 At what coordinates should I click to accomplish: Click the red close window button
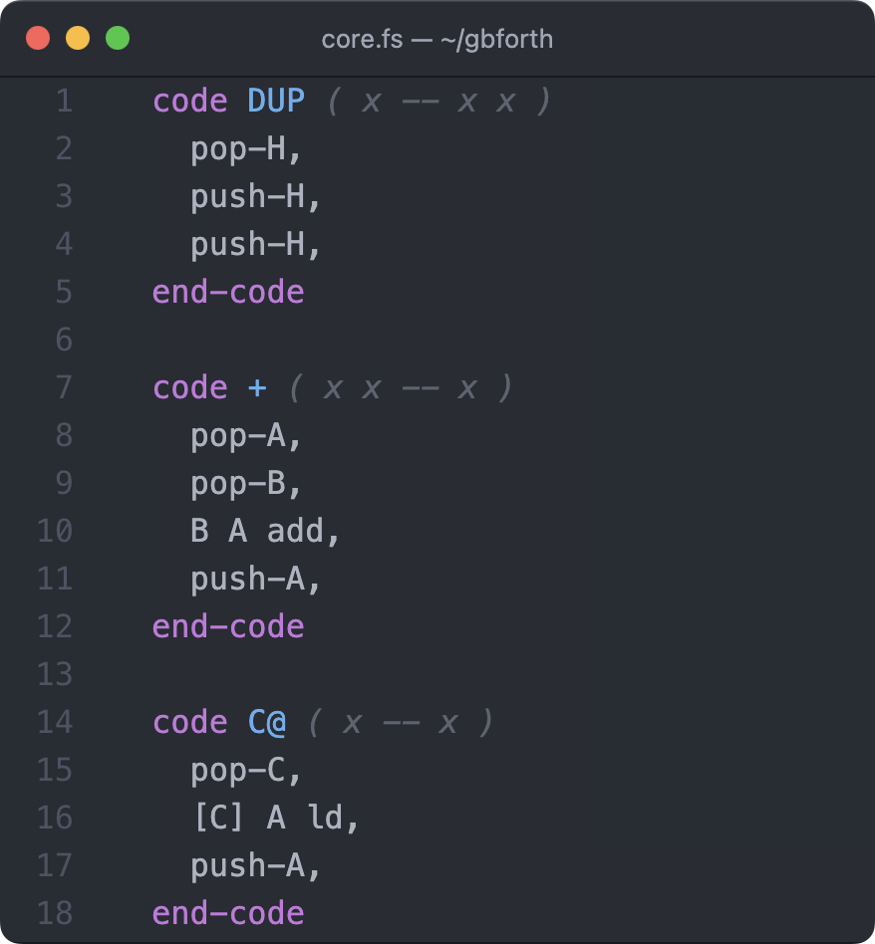pyautogui.click(x=38, y=39)
